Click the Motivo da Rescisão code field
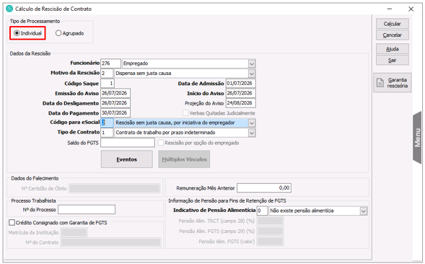The width and height of the screenshot is (425, 264). tap(107, 74)
